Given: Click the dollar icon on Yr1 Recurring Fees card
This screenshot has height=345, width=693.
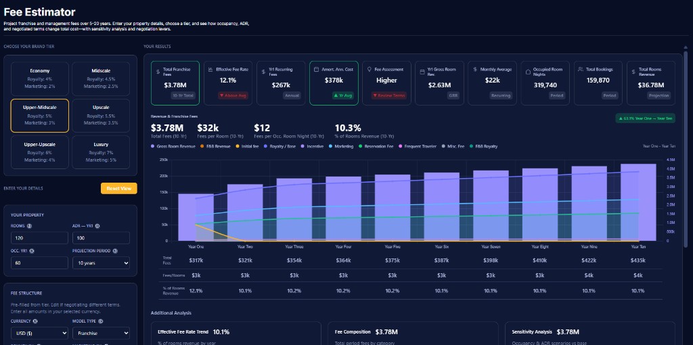Looking at the screenshot, I should 264,72.
